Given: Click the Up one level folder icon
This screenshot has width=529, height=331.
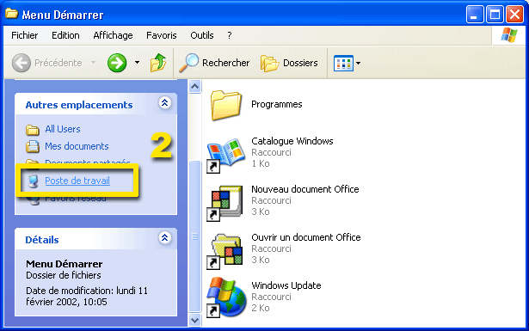Looking at the screenshot, I should pyautogui.click(x=158, y=63).
